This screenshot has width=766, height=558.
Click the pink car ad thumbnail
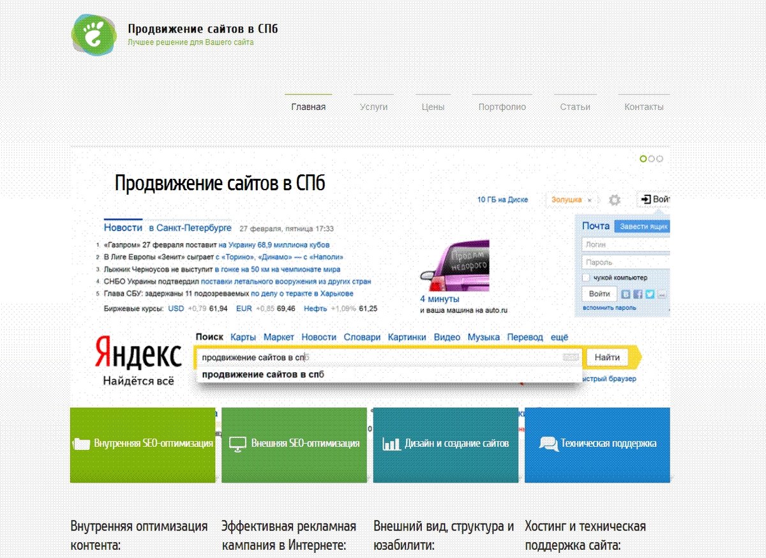coord(454,265)
